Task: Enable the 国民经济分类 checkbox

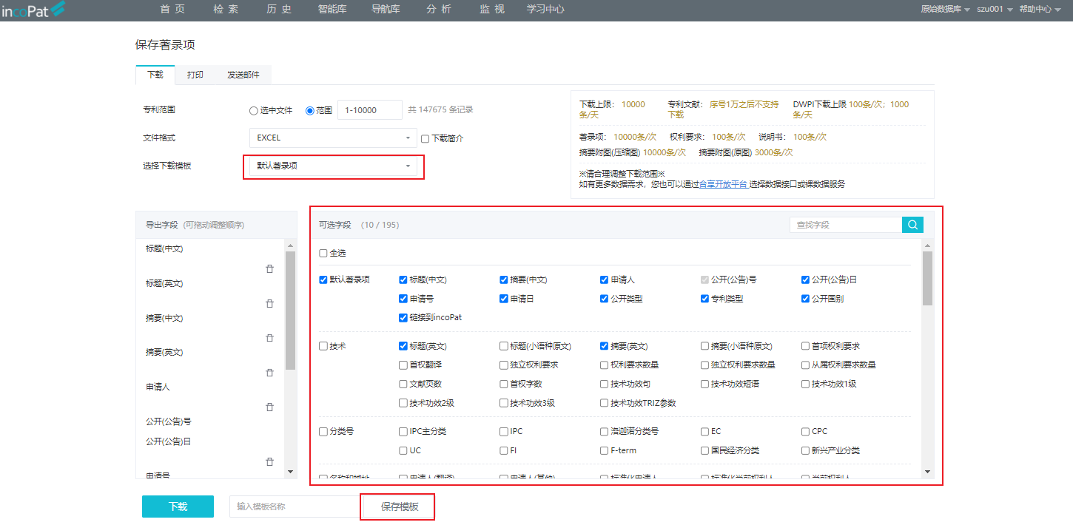Action: coord(705,450)
